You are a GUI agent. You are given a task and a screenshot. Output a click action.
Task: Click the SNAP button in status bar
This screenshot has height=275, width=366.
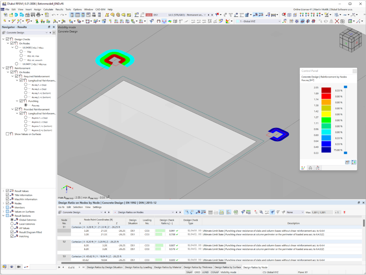[189, 272]
